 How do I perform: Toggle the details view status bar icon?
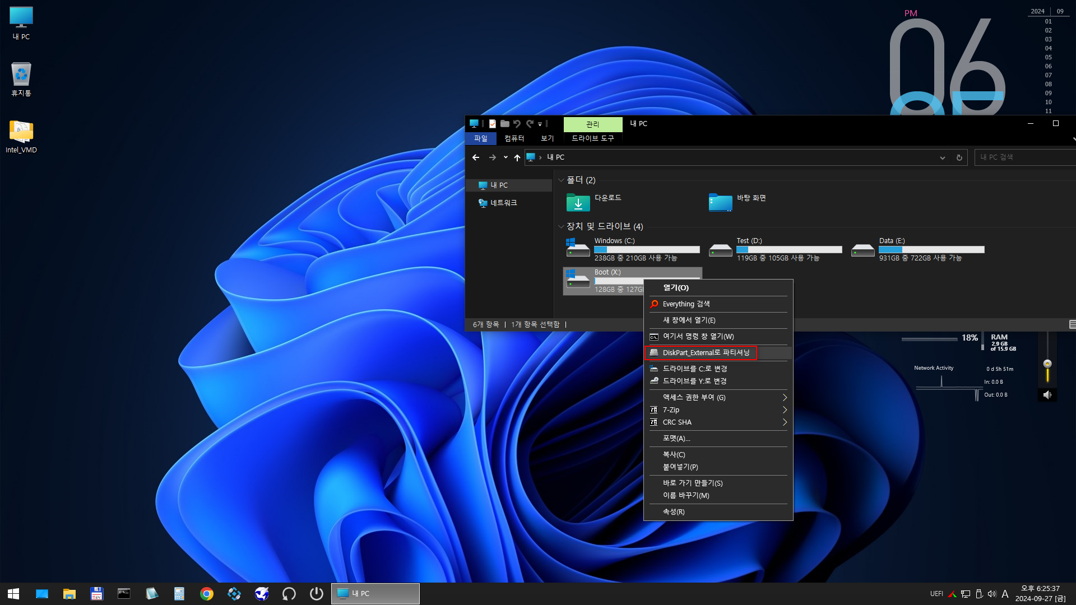(1072, 324)
